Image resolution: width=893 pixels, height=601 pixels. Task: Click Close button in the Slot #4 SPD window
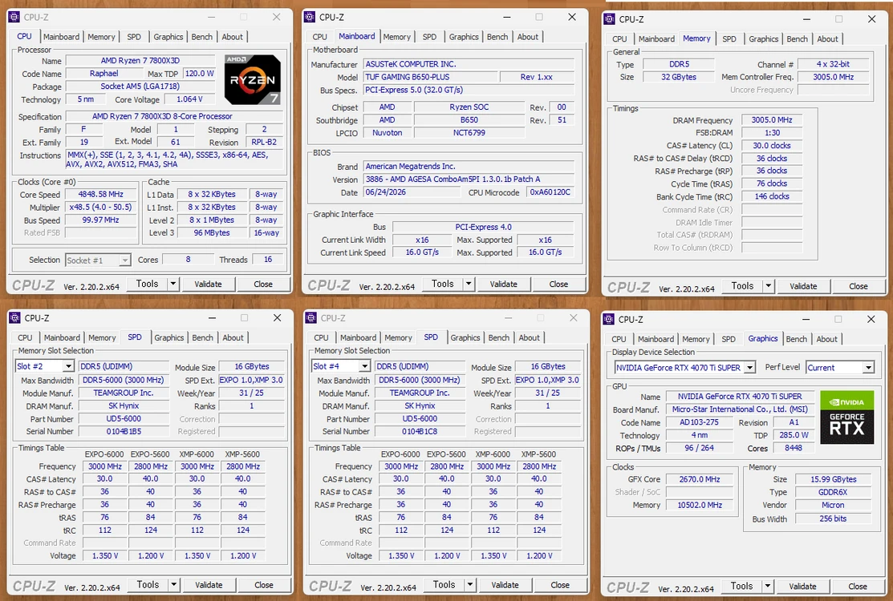[x=560, y=584]
